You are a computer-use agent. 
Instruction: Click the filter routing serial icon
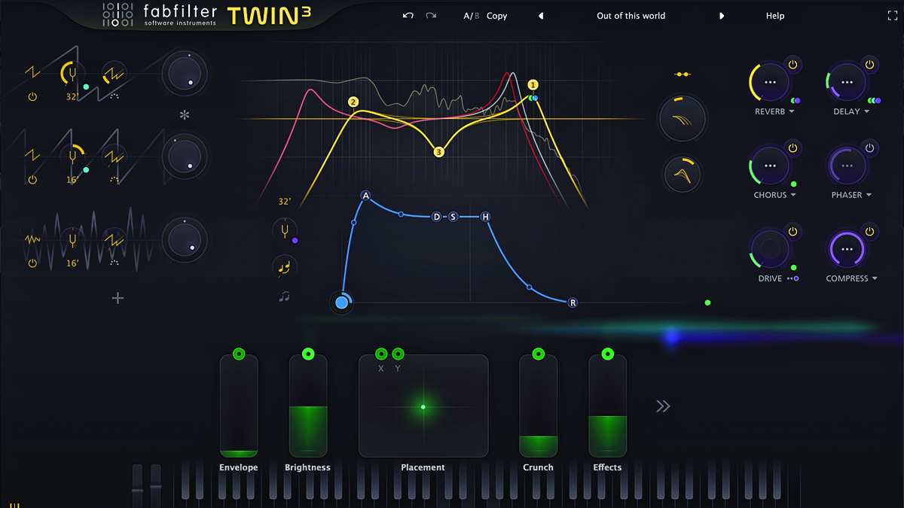tap(683, 75)
